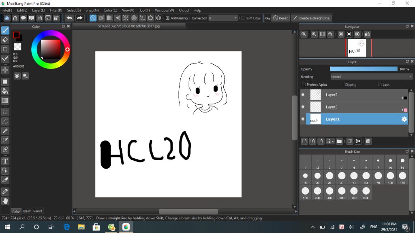Select the Hand tool

[5, 201]
